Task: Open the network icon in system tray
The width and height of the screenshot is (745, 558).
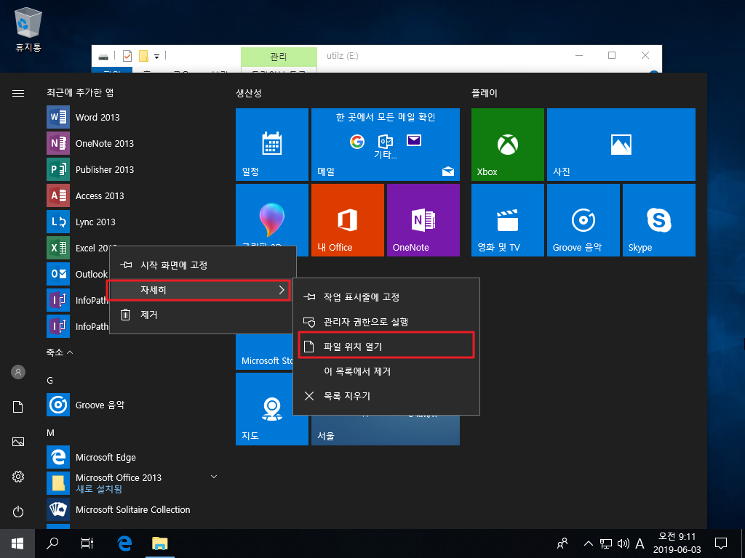Action: (605, 543)
